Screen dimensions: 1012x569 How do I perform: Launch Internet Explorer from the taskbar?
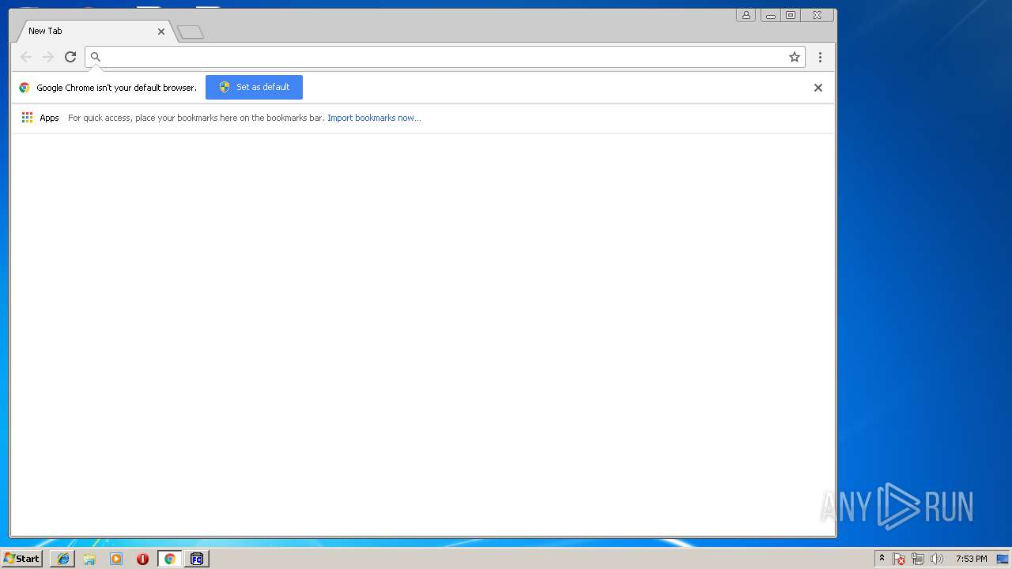(63, 559)
